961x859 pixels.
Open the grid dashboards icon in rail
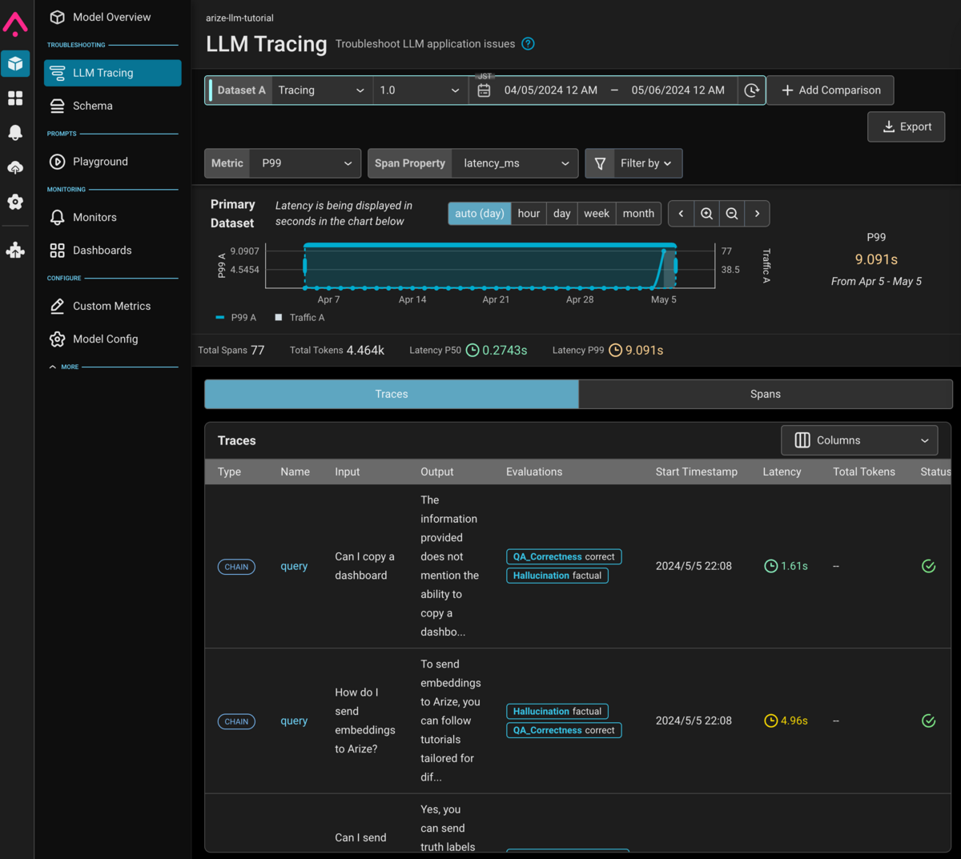tap(15, 98)
